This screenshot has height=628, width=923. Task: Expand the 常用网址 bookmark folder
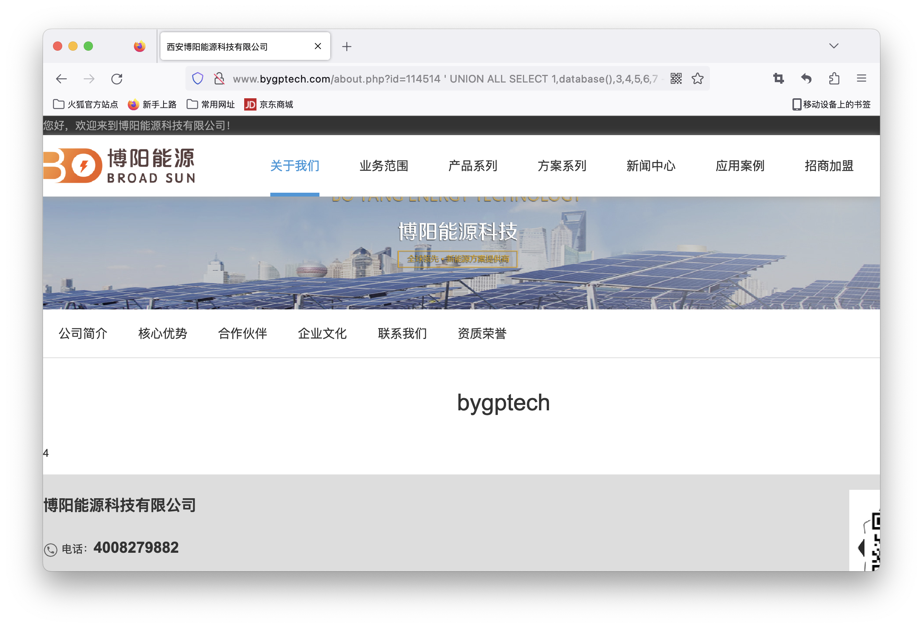(x=211, y=104)
